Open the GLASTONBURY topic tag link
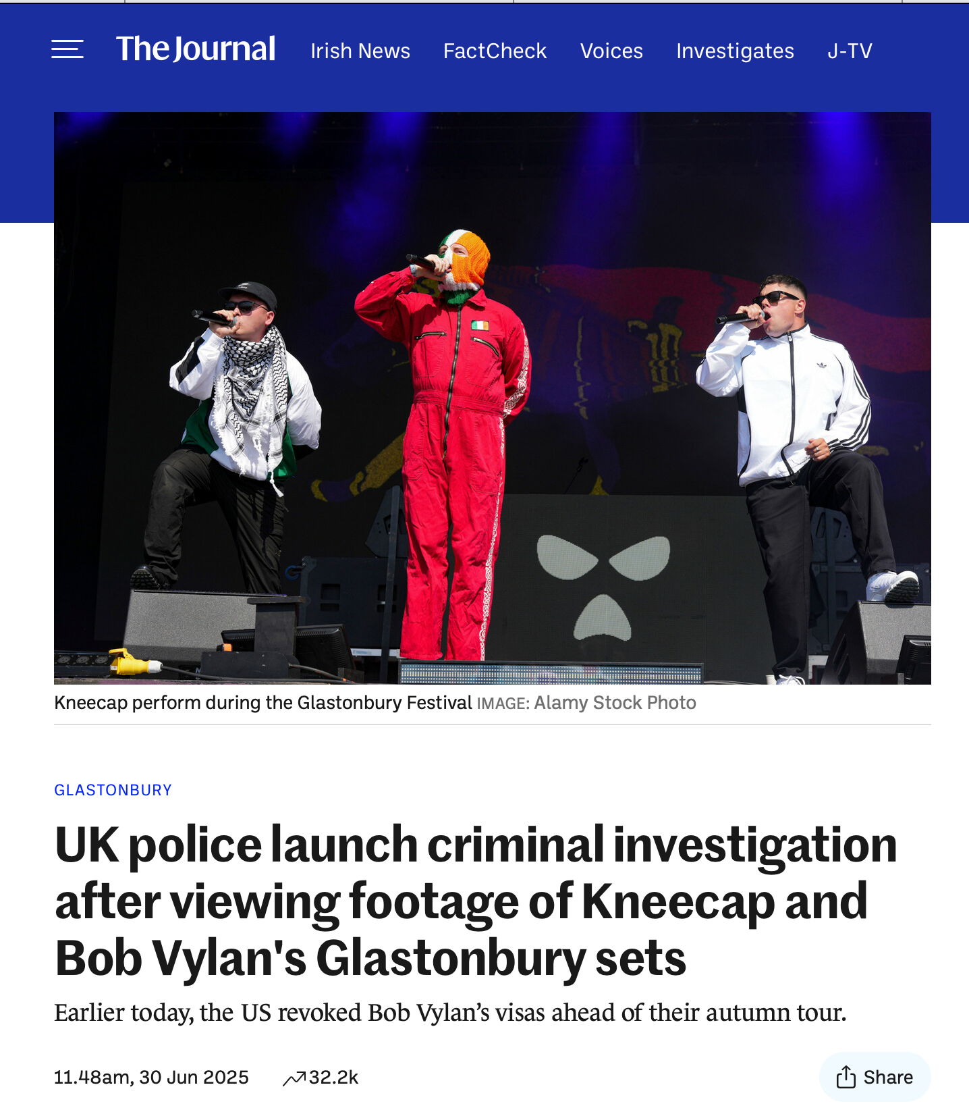Image resolution: width=969 pixels, height=1110 pixels. (113, 790)
